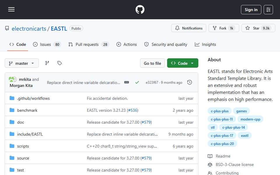280x175 pixels.
Task: Open mrkita author profile link
Action: (25, 79)
